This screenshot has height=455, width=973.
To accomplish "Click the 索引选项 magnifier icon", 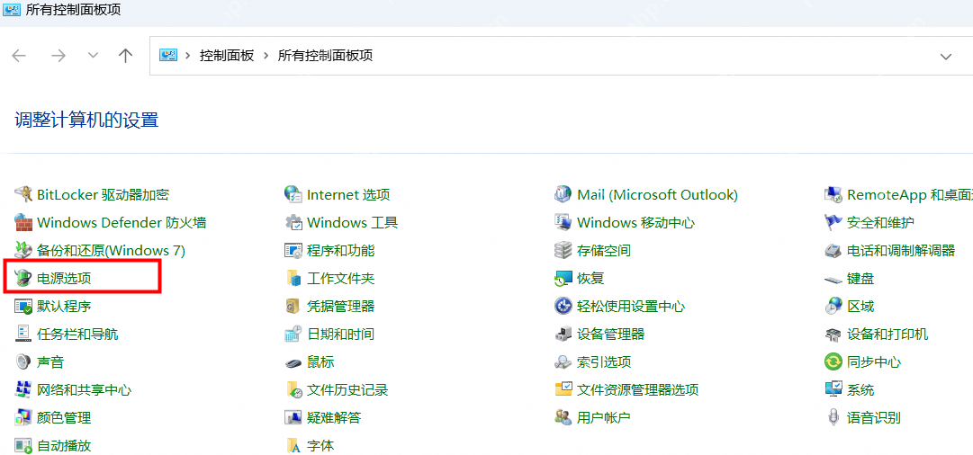I will [x=563, y=362].
